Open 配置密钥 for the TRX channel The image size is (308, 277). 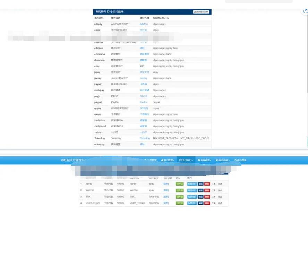(192, 197)
